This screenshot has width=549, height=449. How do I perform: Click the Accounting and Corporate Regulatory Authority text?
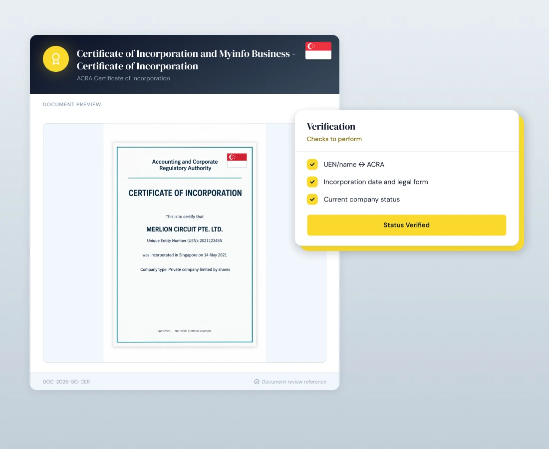[x=185, y=165]
